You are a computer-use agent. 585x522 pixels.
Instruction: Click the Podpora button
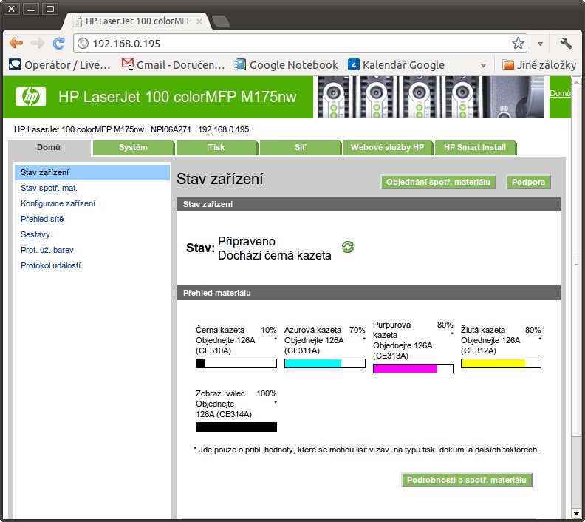tap(528, 182)
